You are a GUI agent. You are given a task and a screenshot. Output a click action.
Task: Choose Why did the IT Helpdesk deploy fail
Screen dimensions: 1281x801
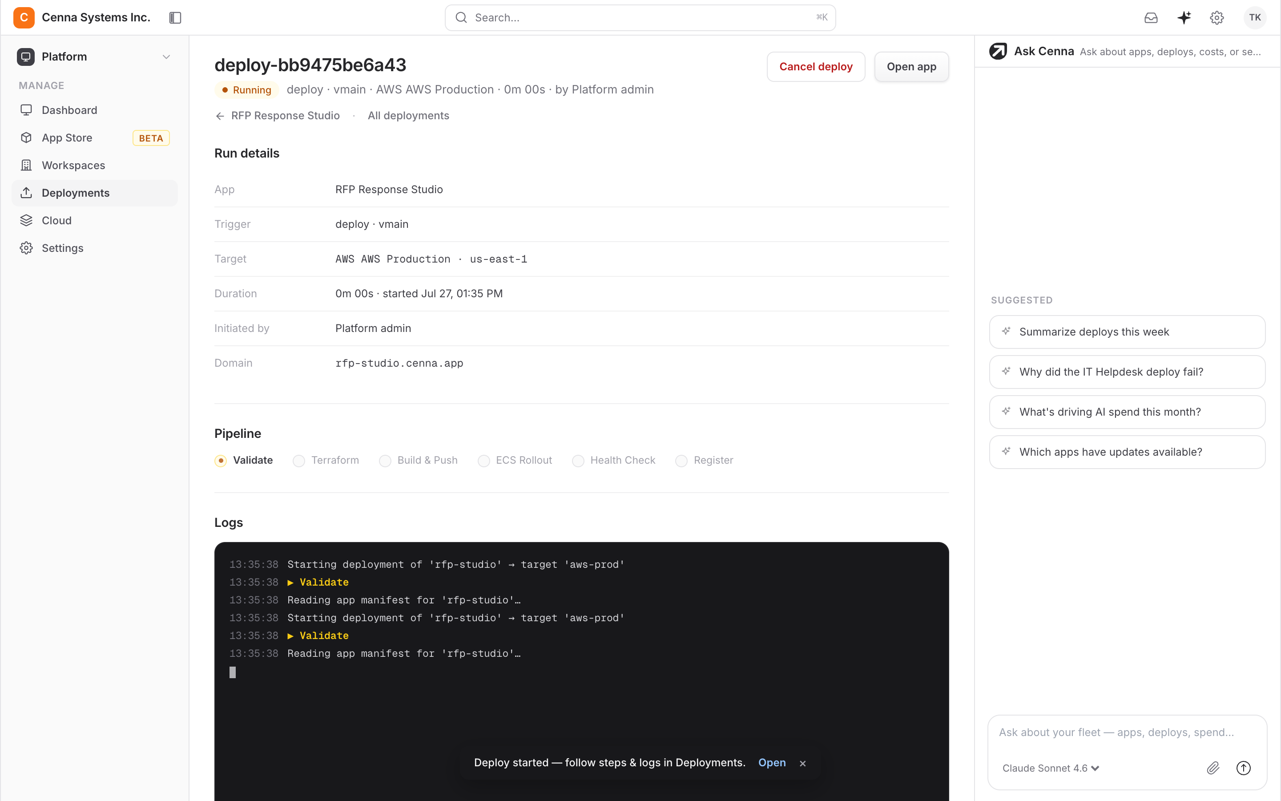1127,372
